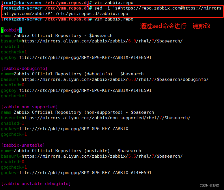Click the [zabbix-unstable-debuginfo] section header
This screenshot has width=224, height=190.
tap(36, 184)
